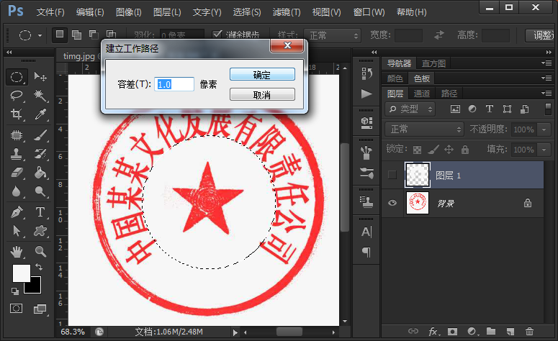Image resolution: width=558 pixels, height=341 pixels.
Task: Click 确定 in the work path dialog
Action: pos(262,75)
